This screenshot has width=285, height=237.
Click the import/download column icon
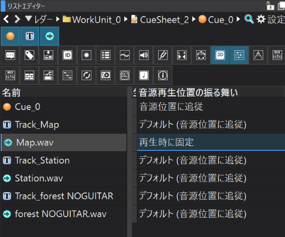coord(48,55)
